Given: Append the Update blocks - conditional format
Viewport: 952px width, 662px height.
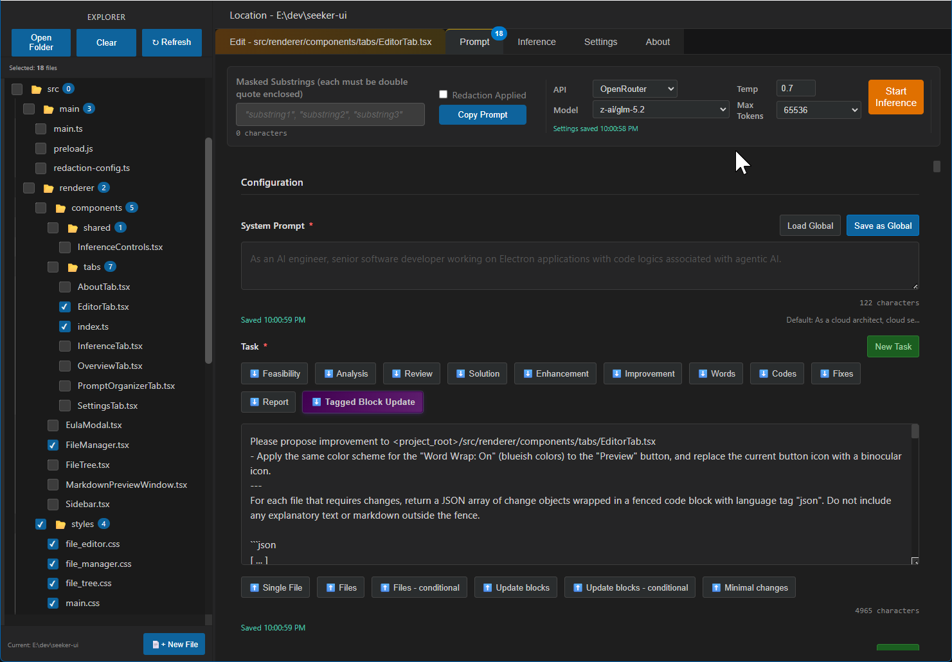Looking at the screenshot, I should click(630, 587).
